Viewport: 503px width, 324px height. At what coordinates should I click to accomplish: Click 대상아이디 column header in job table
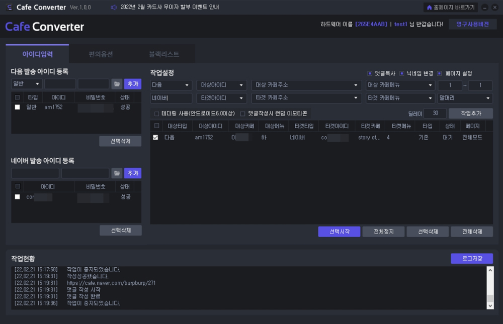(x=210, y=126)
